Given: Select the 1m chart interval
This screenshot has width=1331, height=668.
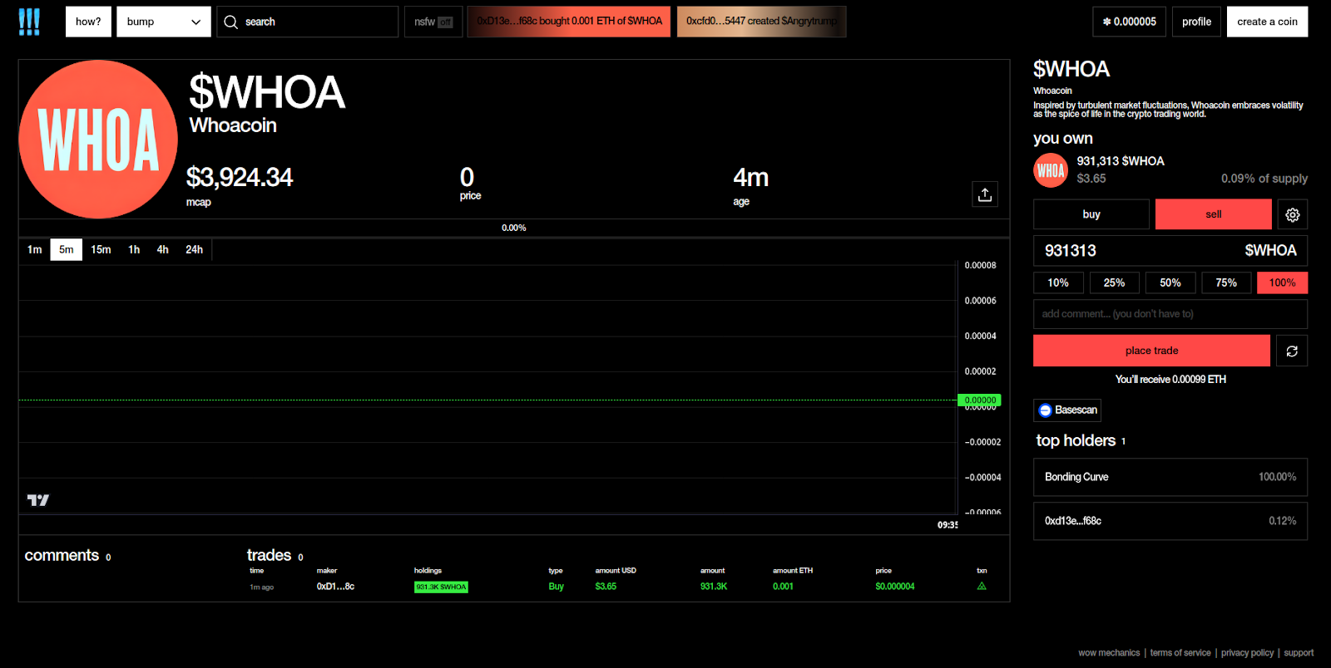Looking at the screenshot, I should coord(34,249).
